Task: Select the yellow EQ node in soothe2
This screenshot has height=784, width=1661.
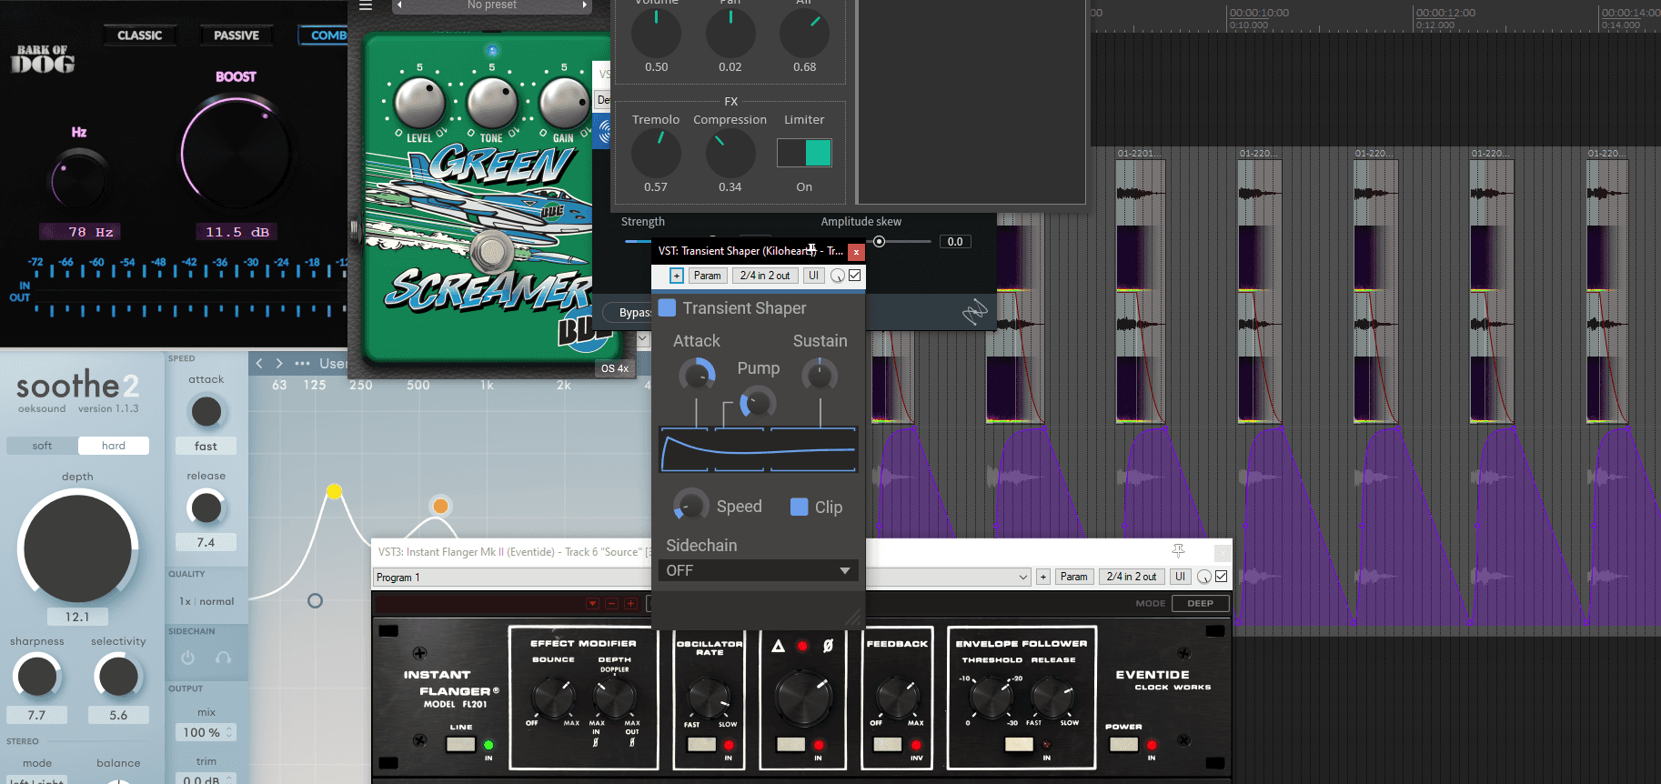Action: point(334,491)
